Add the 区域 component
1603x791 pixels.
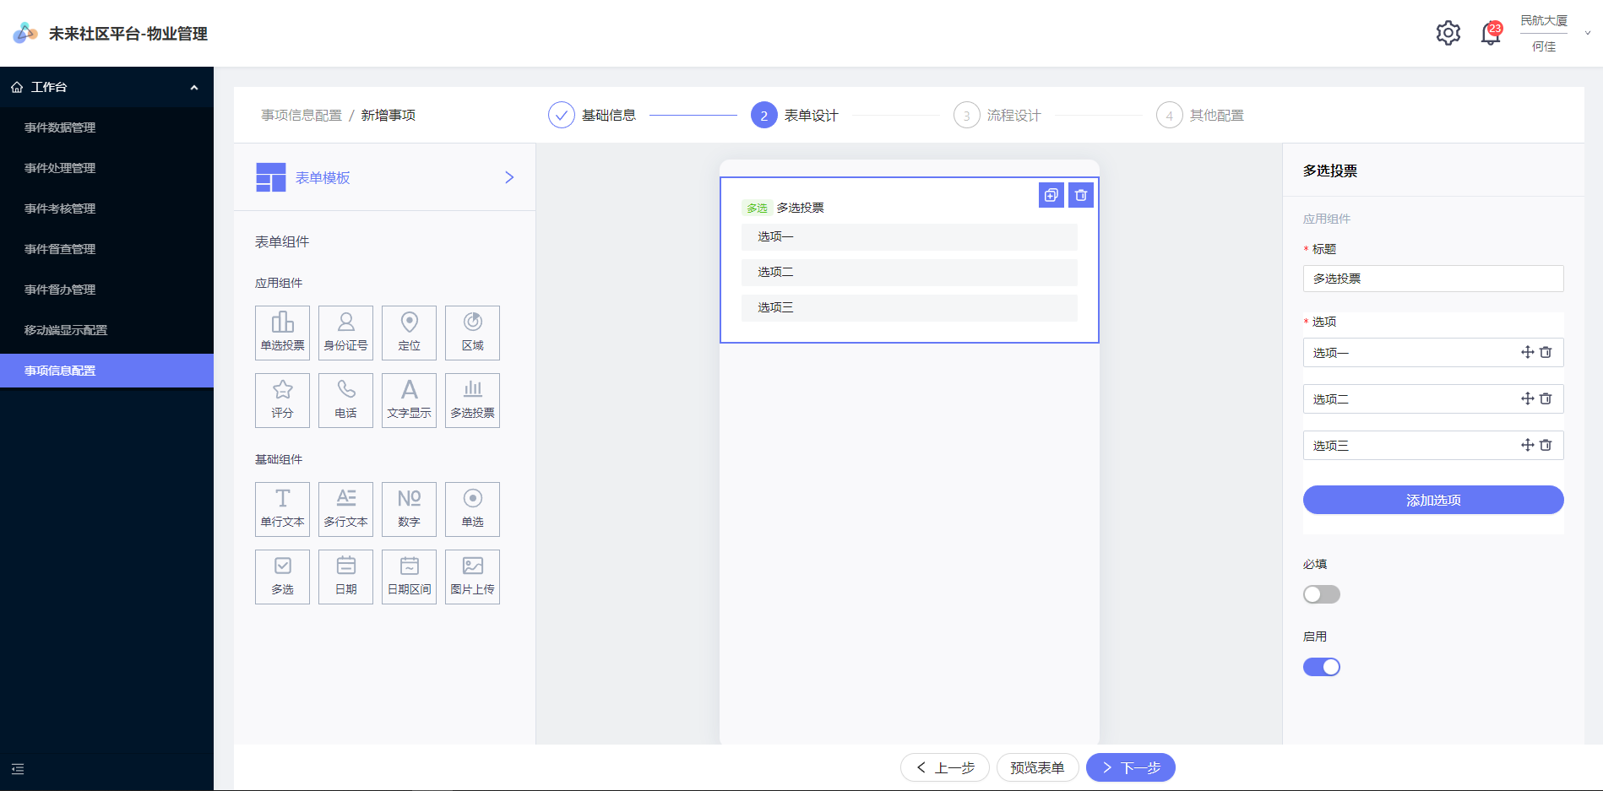pyautogui.click(x=472, y=333)
